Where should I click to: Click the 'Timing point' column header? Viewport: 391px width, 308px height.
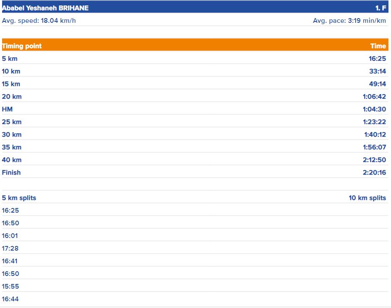[21, 46]
